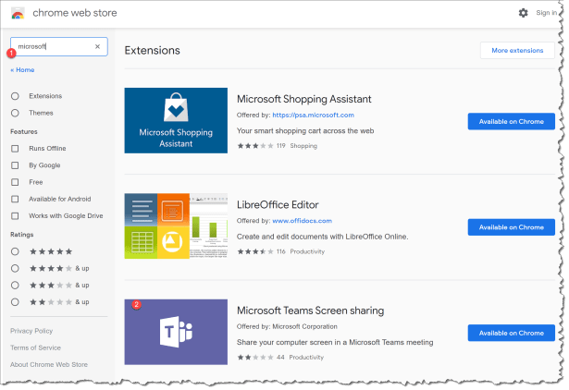Click Sign in at top right
Viewport: 569px width, 390px height.
[546, 13]
